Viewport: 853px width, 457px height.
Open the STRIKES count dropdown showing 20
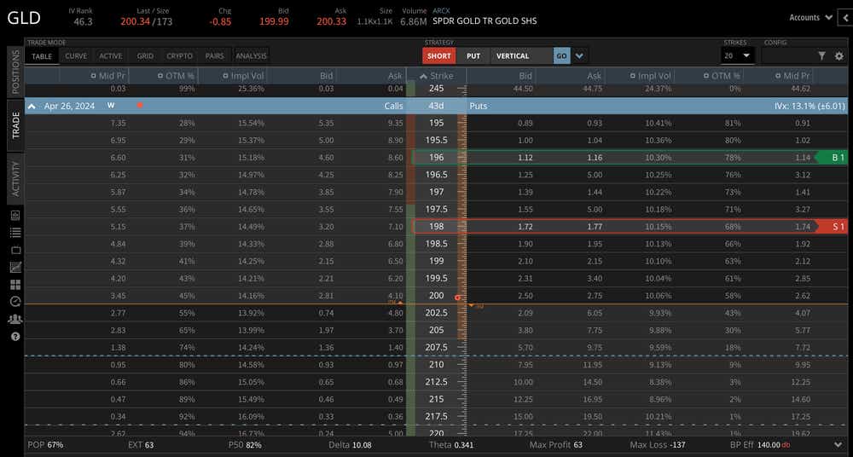point(737,55)
